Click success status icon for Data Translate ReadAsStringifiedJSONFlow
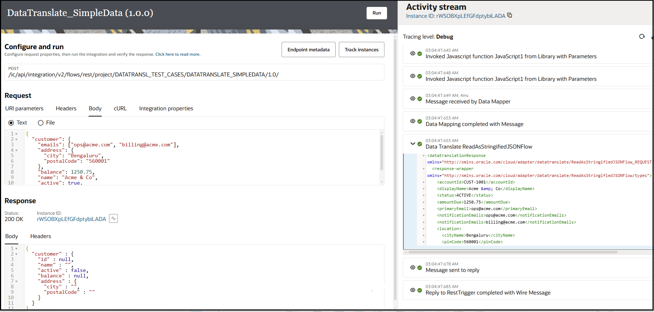This screenshot has height=312, width=654. pyautogui.click(x=420, y=144)
